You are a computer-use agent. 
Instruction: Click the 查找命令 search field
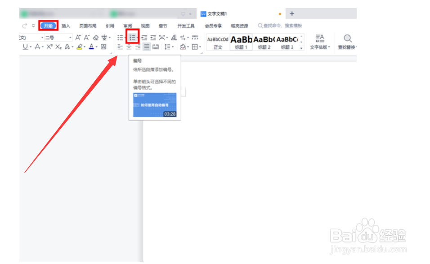pyautogui.click(x=280, y=26)
